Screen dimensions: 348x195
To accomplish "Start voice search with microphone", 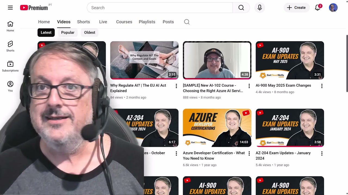I will (260, 8).
